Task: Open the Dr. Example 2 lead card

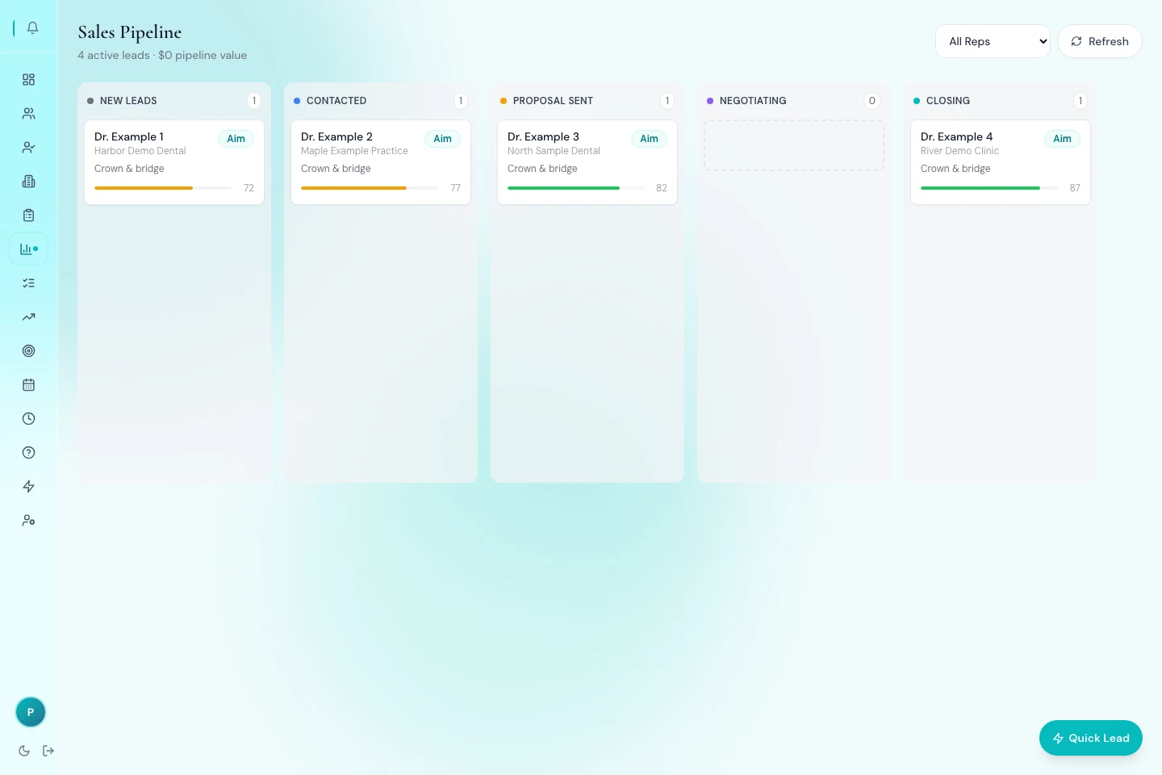Action: [381, 162]
